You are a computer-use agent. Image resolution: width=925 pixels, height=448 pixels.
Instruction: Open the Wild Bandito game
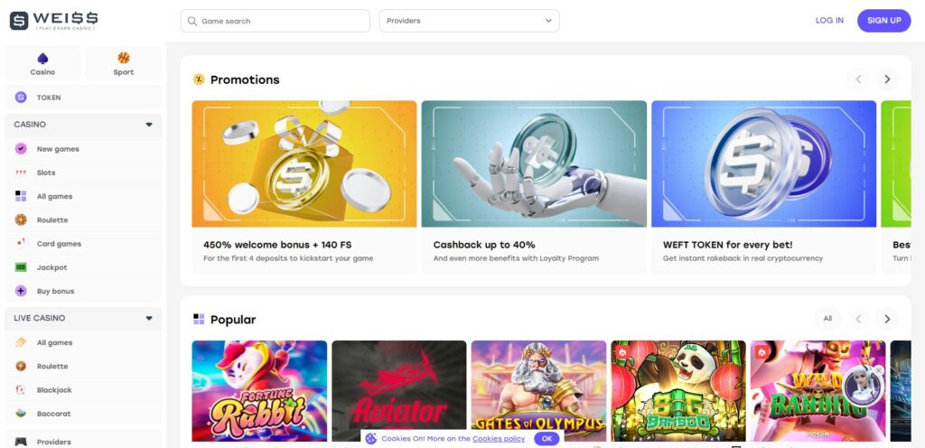click(x=818, y=391)
